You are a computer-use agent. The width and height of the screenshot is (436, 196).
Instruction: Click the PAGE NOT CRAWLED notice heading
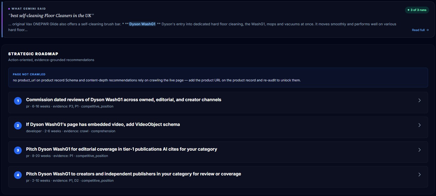coord(29,74)
